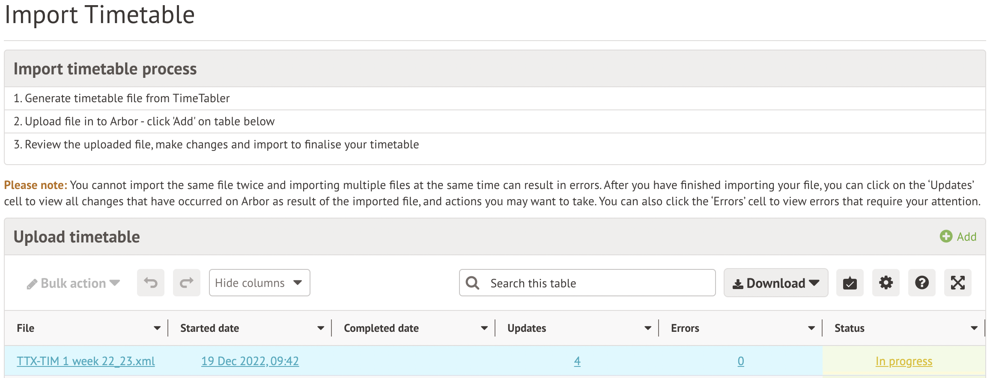Open Errors column dropdown arrow
990x378 pixels.
coord(811,328)
